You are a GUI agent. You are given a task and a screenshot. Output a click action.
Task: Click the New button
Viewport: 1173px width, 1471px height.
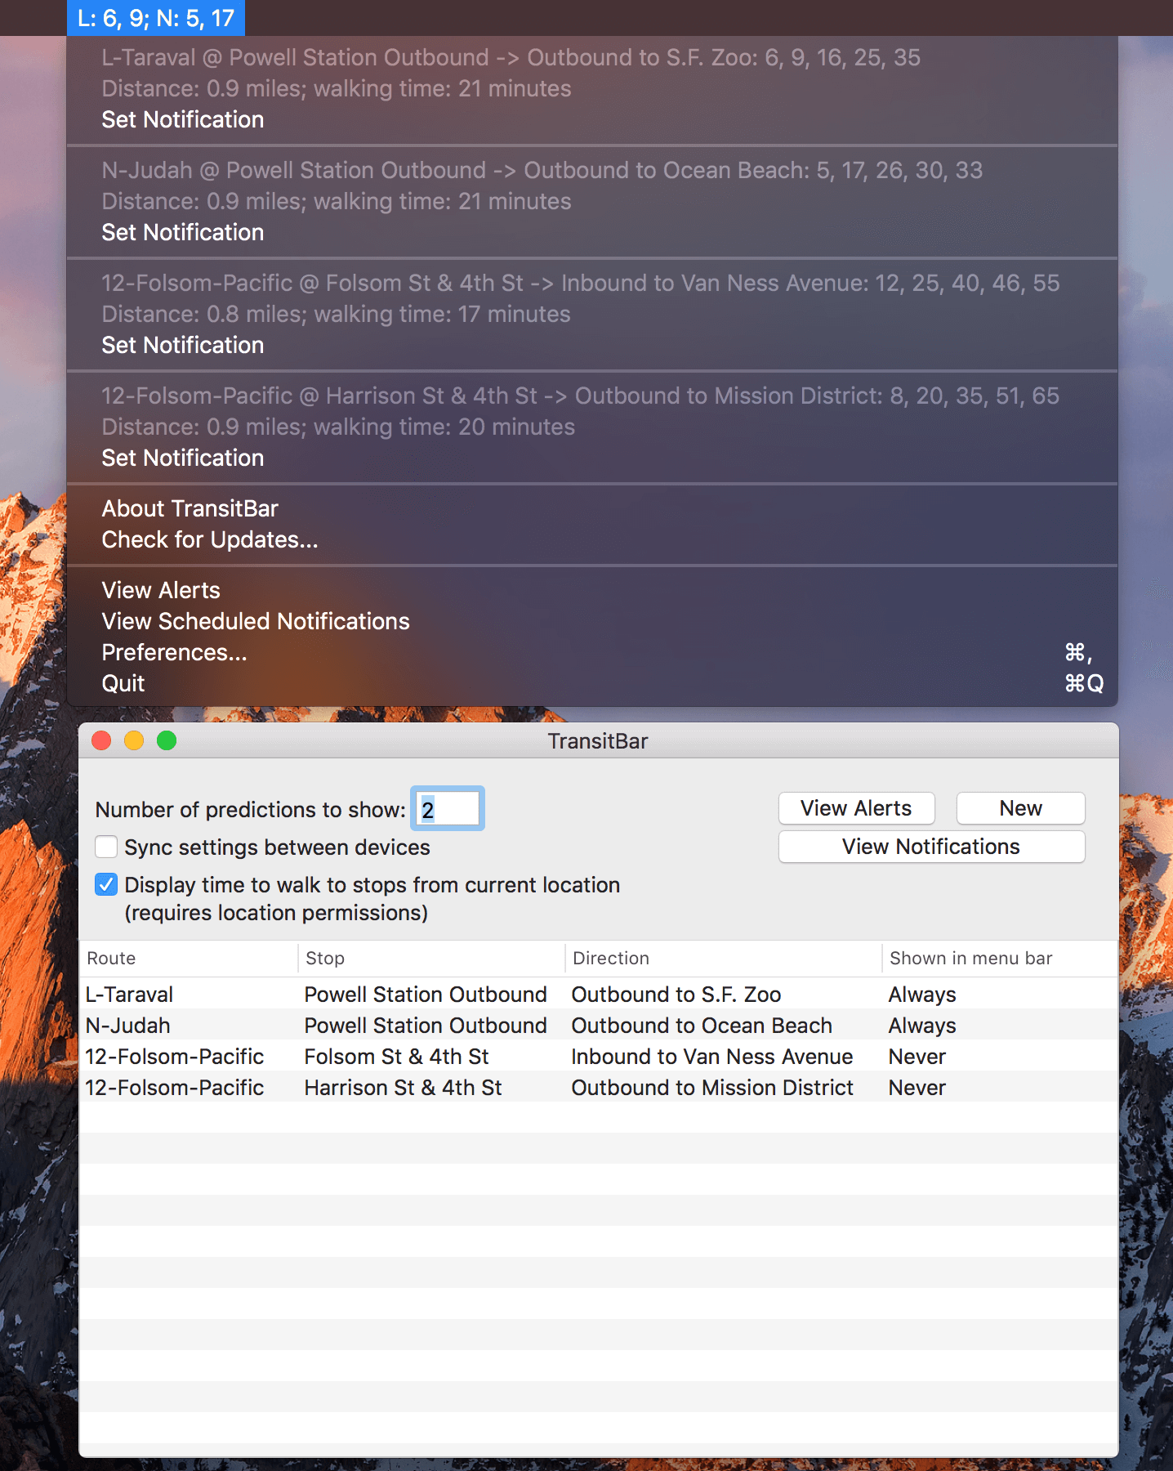click(1020, 808)
